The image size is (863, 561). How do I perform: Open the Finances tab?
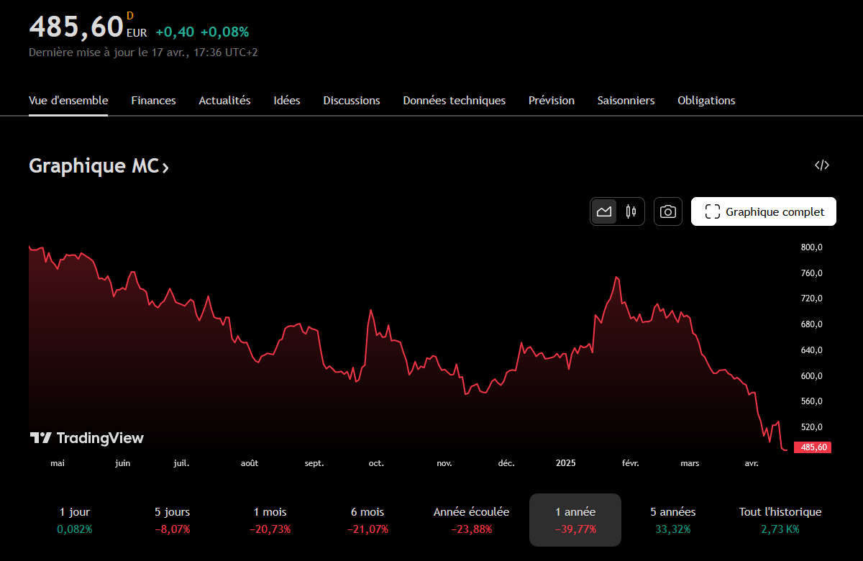(153, 101)
